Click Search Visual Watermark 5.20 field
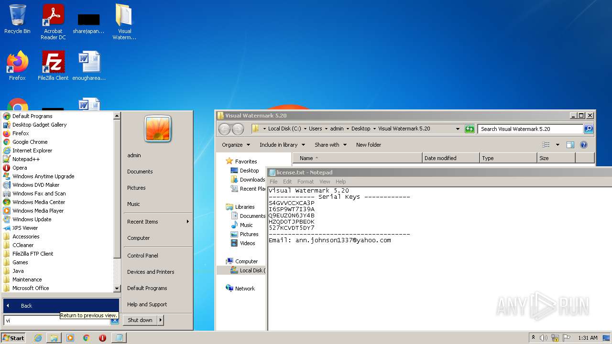Image resolution: width=612 pixels, height=344 pixels. pos(530,129)
